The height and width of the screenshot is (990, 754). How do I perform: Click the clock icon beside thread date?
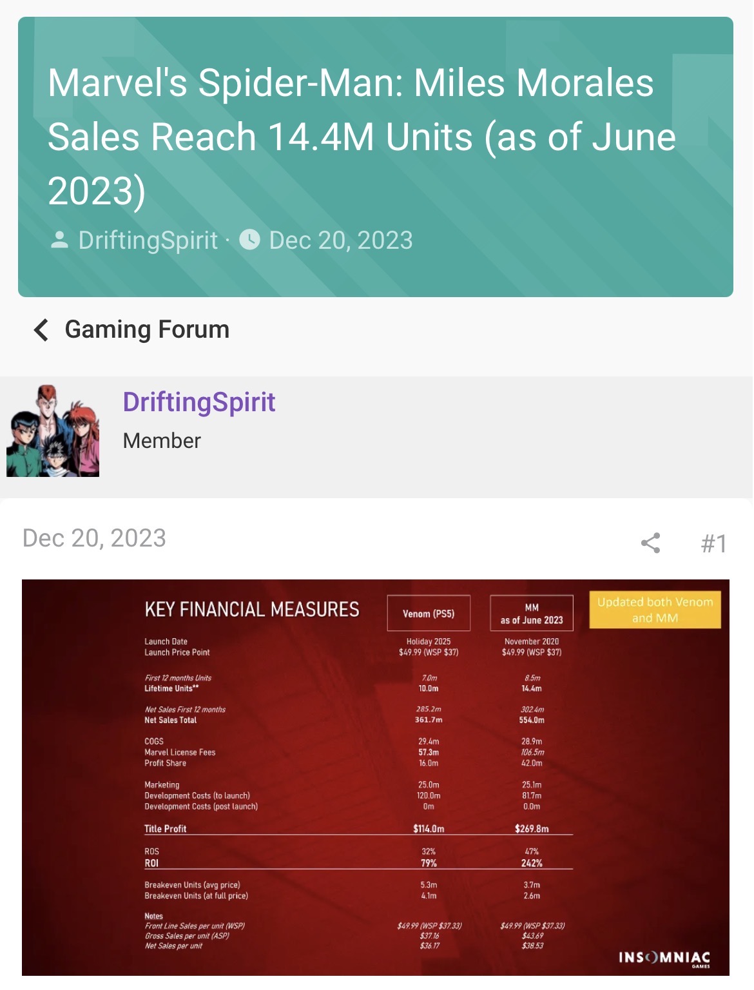[250, 240]
